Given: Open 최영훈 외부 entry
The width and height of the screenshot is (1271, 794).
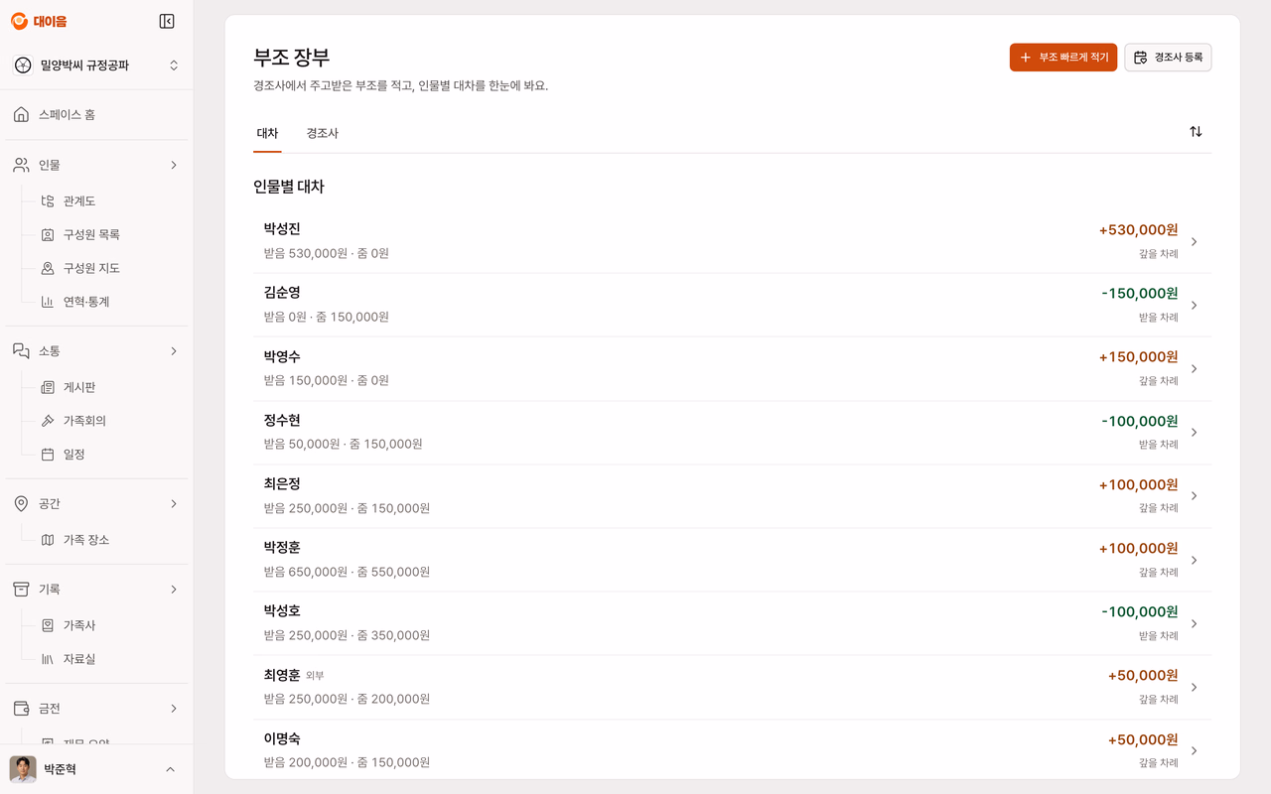Looking at the screenshot, I should tap(732, 687).
